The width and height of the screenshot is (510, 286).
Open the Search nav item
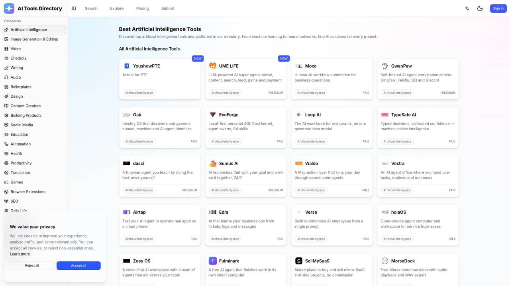[91, 8]
